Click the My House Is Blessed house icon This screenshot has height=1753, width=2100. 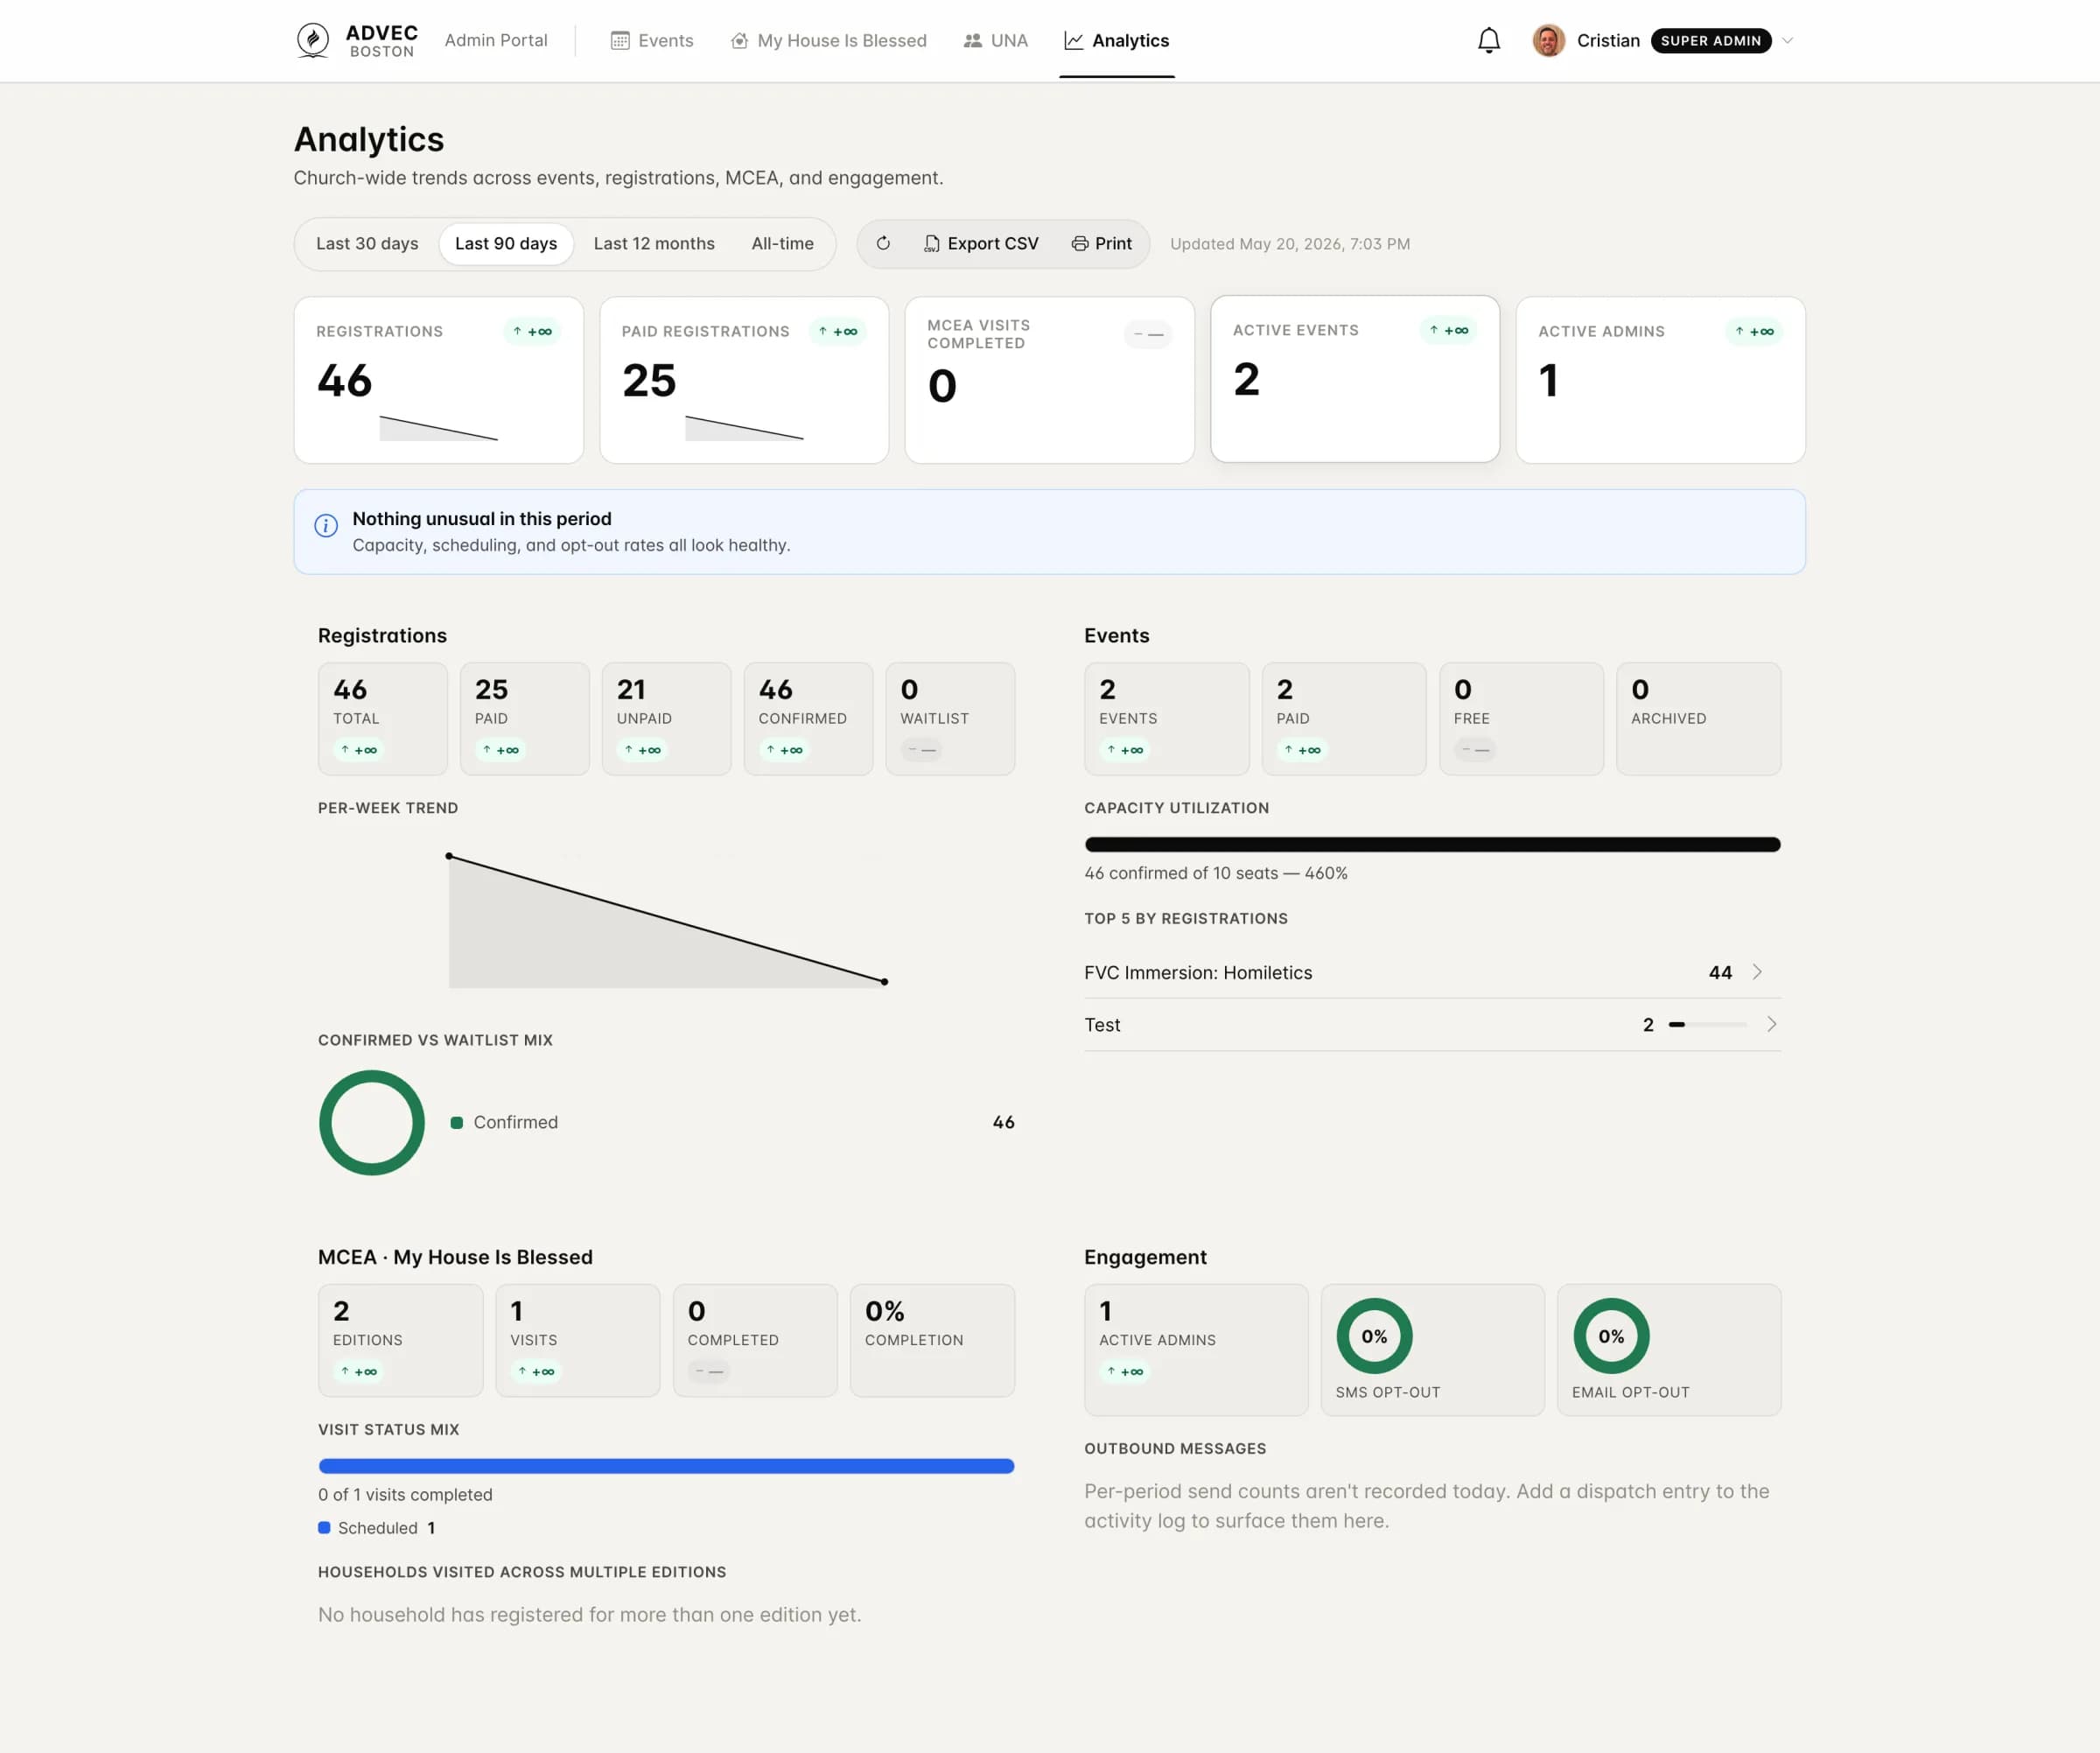[x=739, y=40]
